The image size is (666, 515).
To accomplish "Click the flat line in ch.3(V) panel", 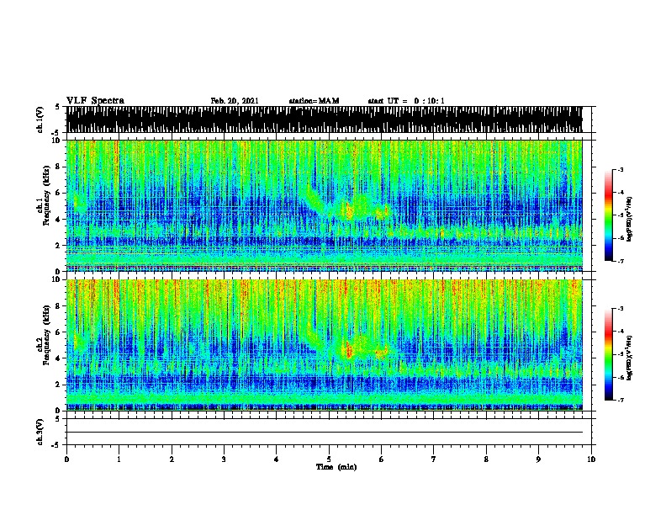I will (x=324, y=433).
